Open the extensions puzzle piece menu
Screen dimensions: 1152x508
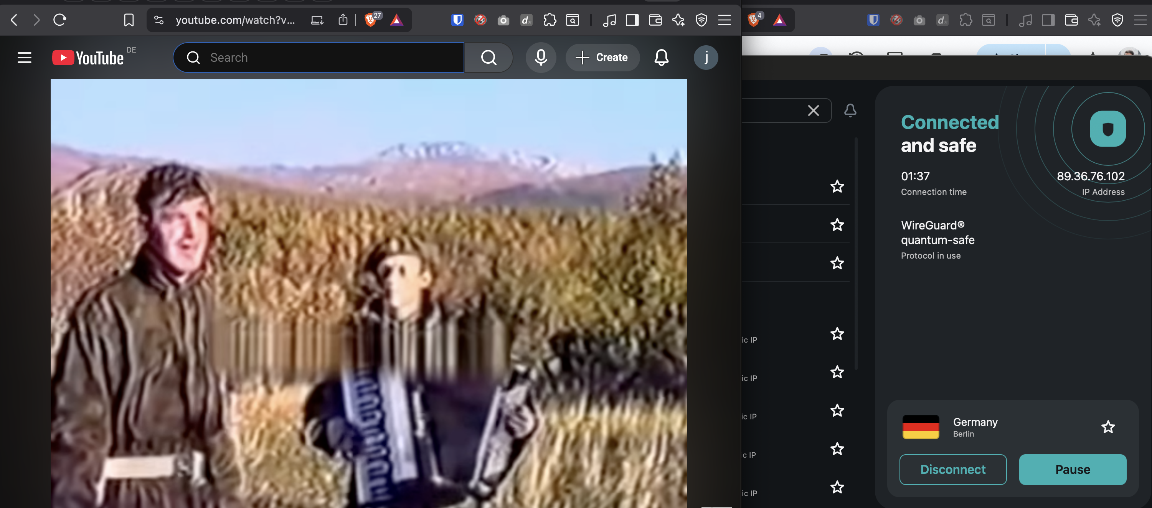coord(549,20)
